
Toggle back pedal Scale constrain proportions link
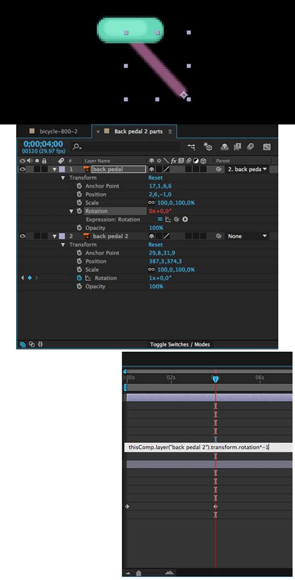pyautogui.click(x=152, y=202)
